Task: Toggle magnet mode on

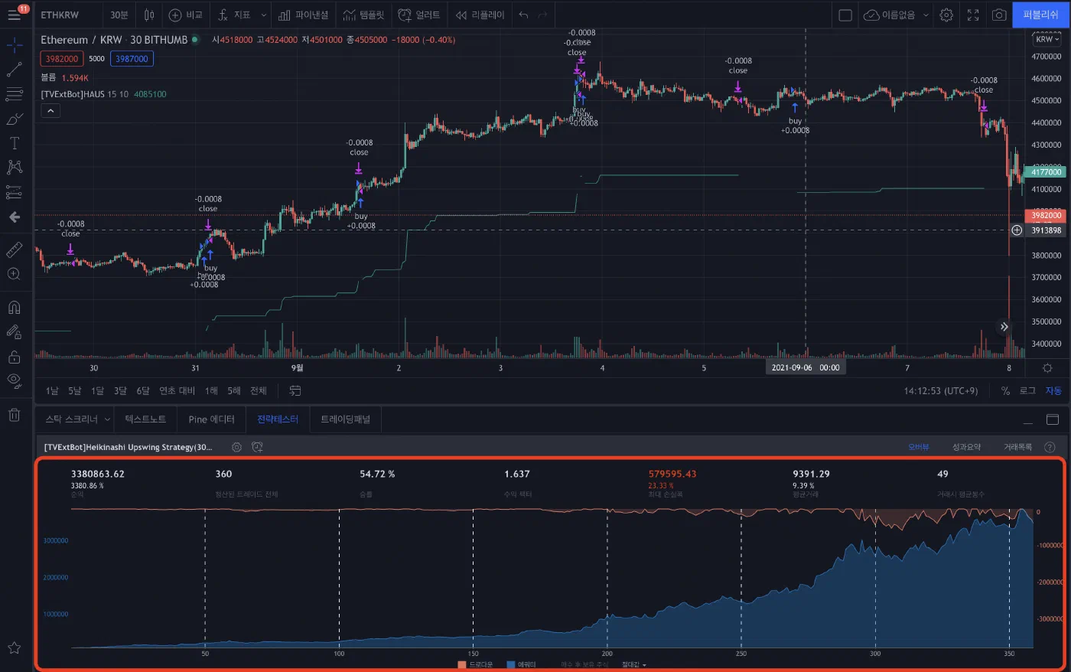Action: coord(14,308)
